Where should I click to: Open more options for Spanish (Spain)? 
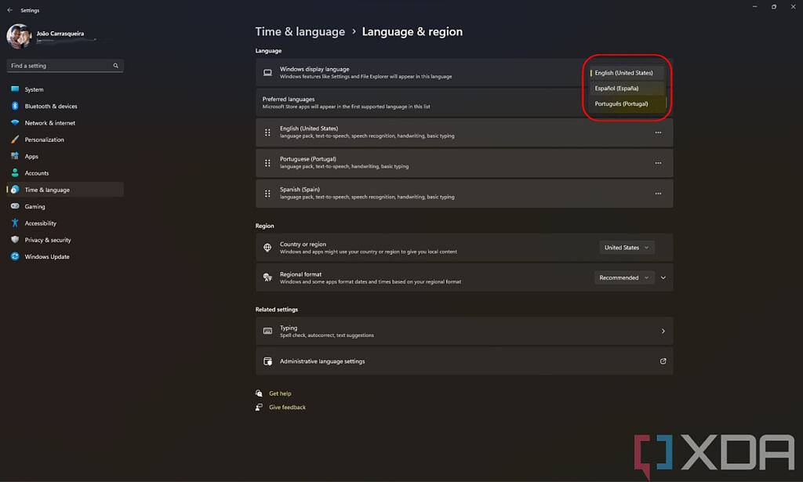pyautogui.click(x=658, y=194)
